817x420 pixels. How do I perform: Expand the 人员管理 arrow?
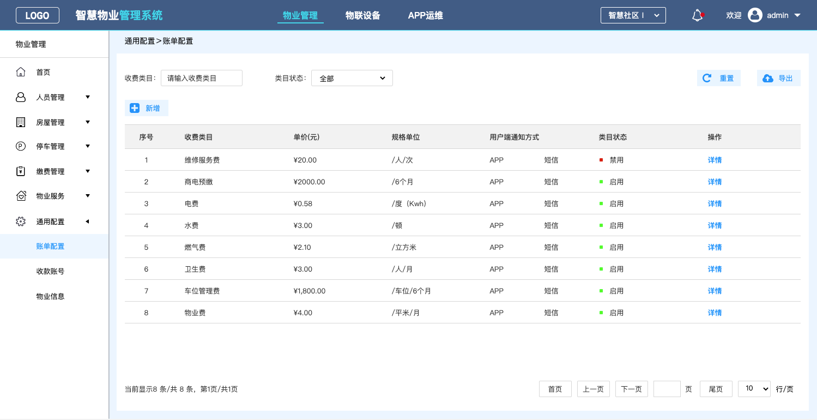[88, 97]
